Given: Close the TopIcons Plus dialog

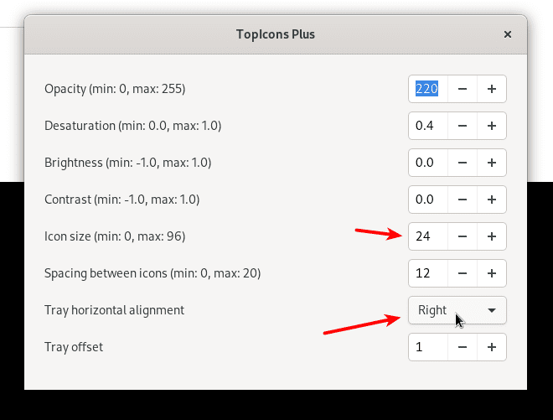Looking at the screenshot, I should point(508,34).
